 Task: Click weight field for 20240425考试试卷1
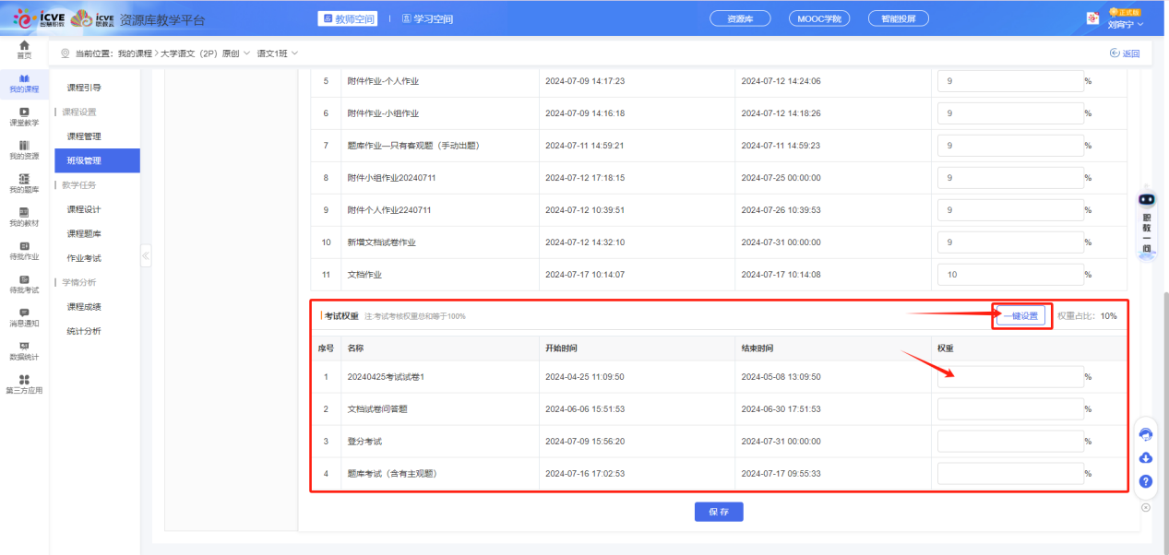1009,376
